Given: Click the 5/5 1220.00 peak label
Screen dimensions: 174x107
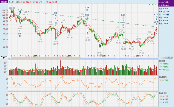Looking at the screenshot, I should (12, 7).
